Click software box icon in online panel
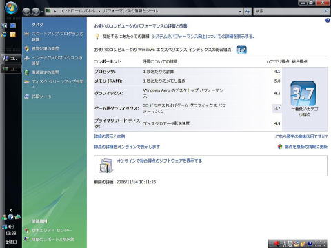Screen dimensions: 331x248 pos(106,165)
